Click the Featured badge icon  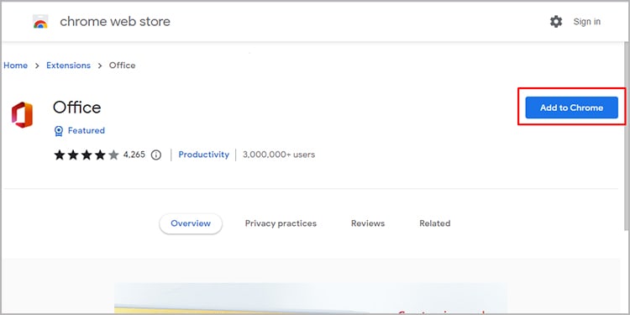[x=59, y=130]
